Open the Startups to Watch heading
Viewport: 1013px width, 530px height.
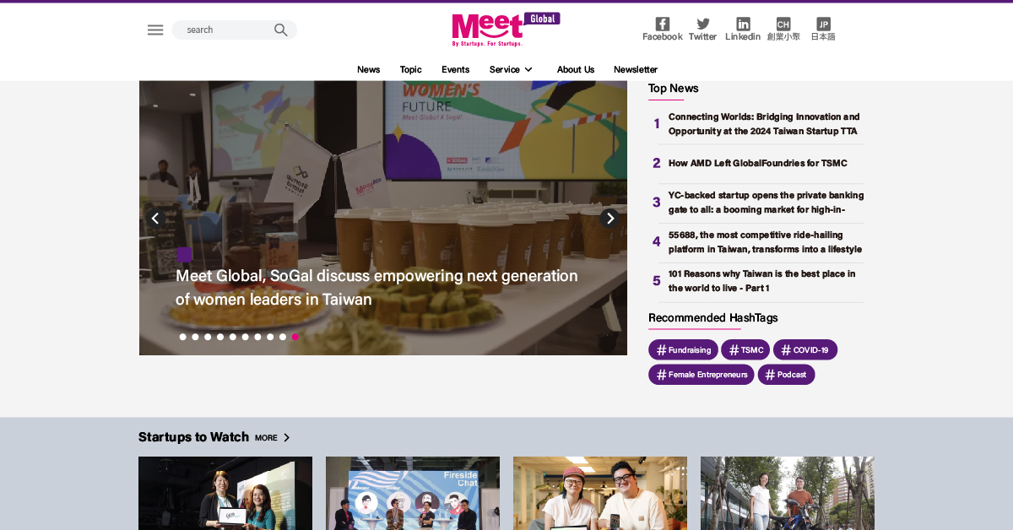click(193, 437)
